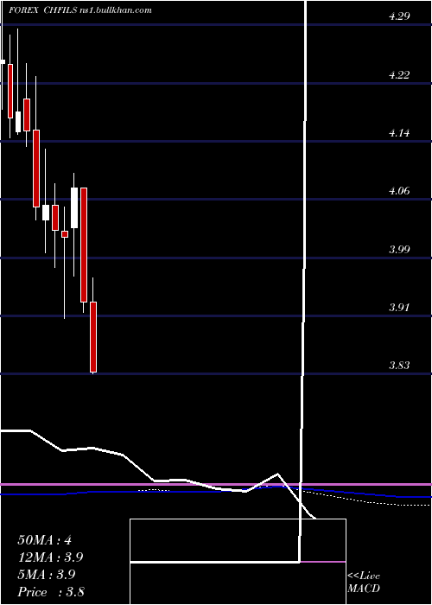432x605 pixels.
Task: Click the Live MACD label
Action: point(364,582)
